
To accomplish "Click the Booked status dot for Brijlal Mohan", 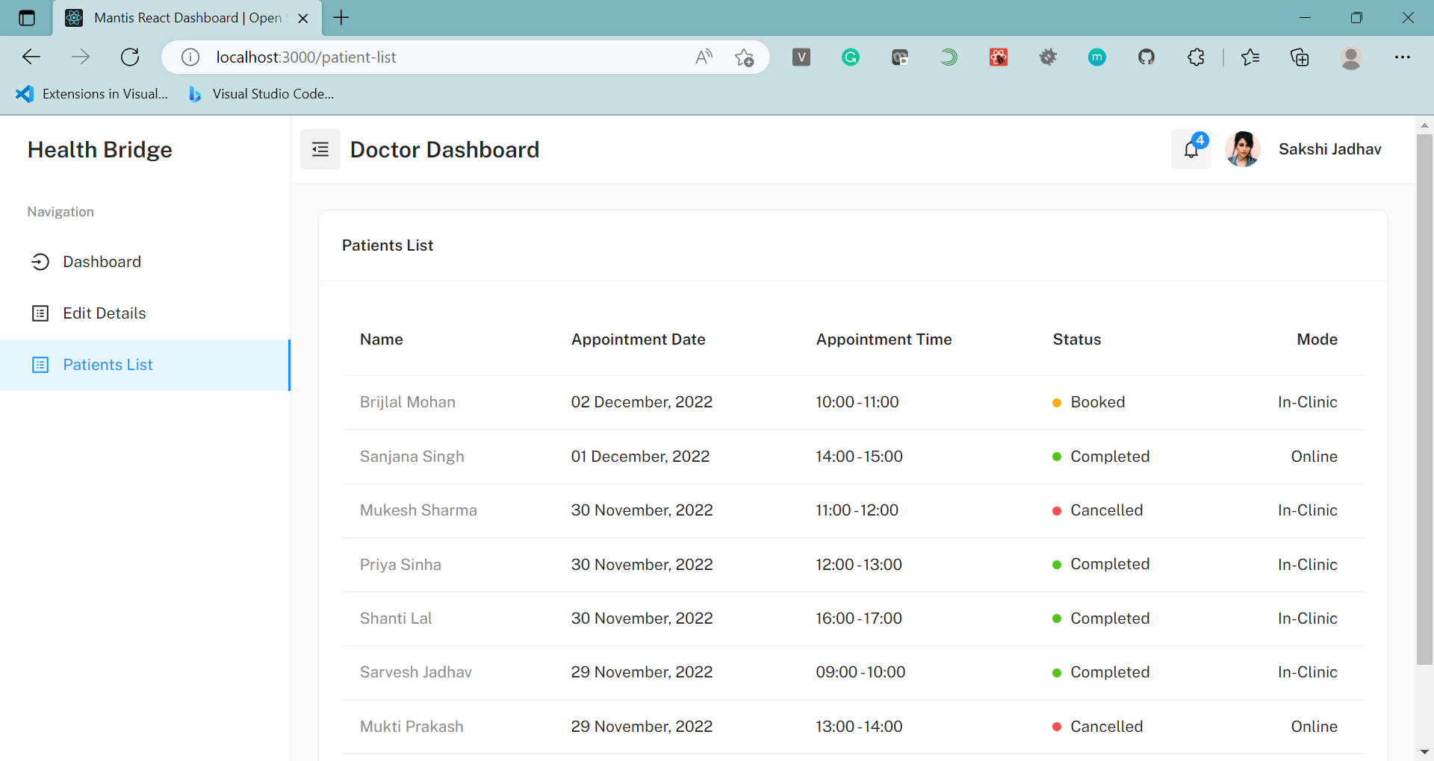I will pyautogui.click(x=1057, y=403).
